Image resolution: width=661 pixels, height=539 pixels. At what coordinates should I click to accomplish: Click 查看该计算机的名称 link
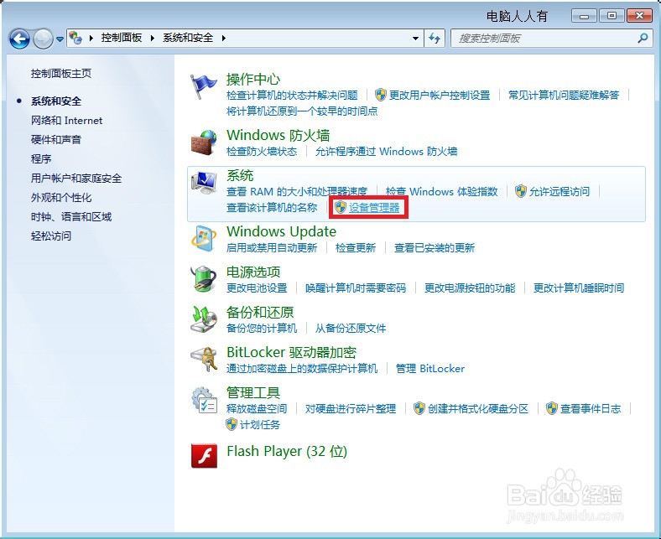coord(272,207)
